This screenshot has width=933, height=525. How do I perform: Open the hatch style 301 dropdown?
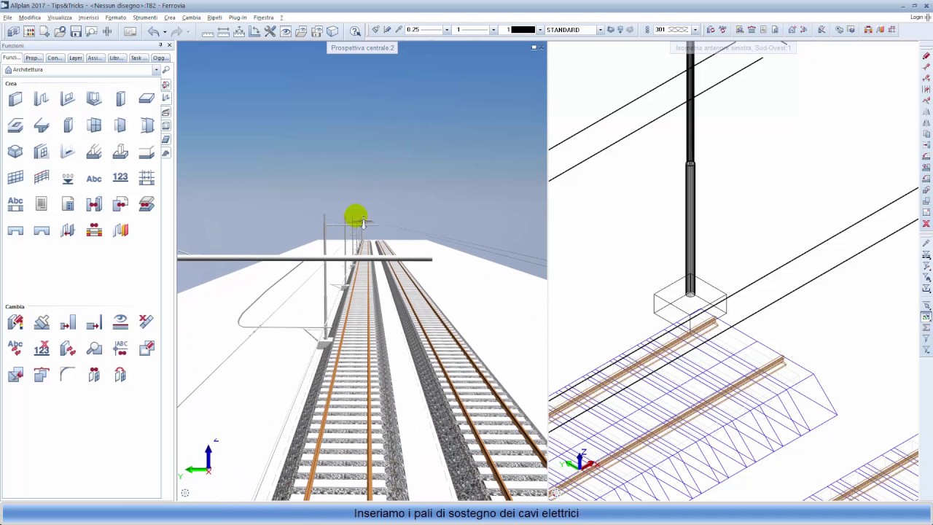[x=695, y=30]
